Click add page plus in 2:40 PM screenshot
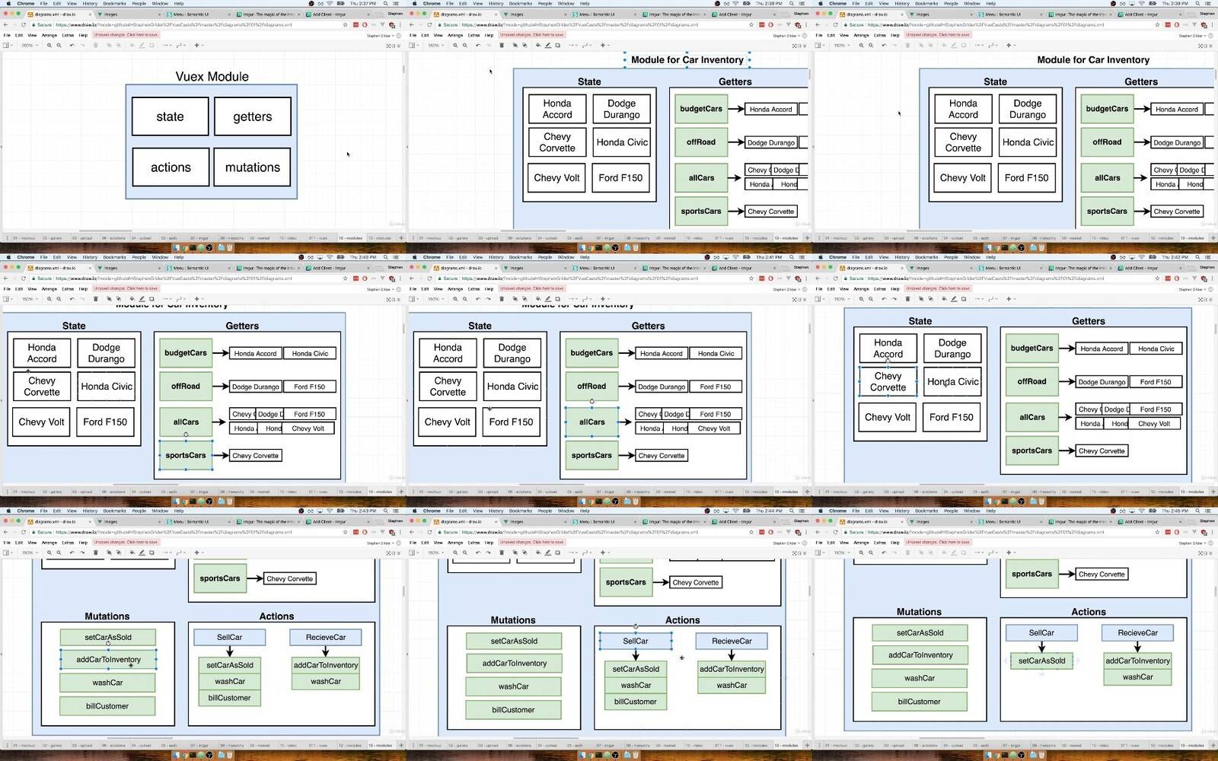 tap(401, 492)
